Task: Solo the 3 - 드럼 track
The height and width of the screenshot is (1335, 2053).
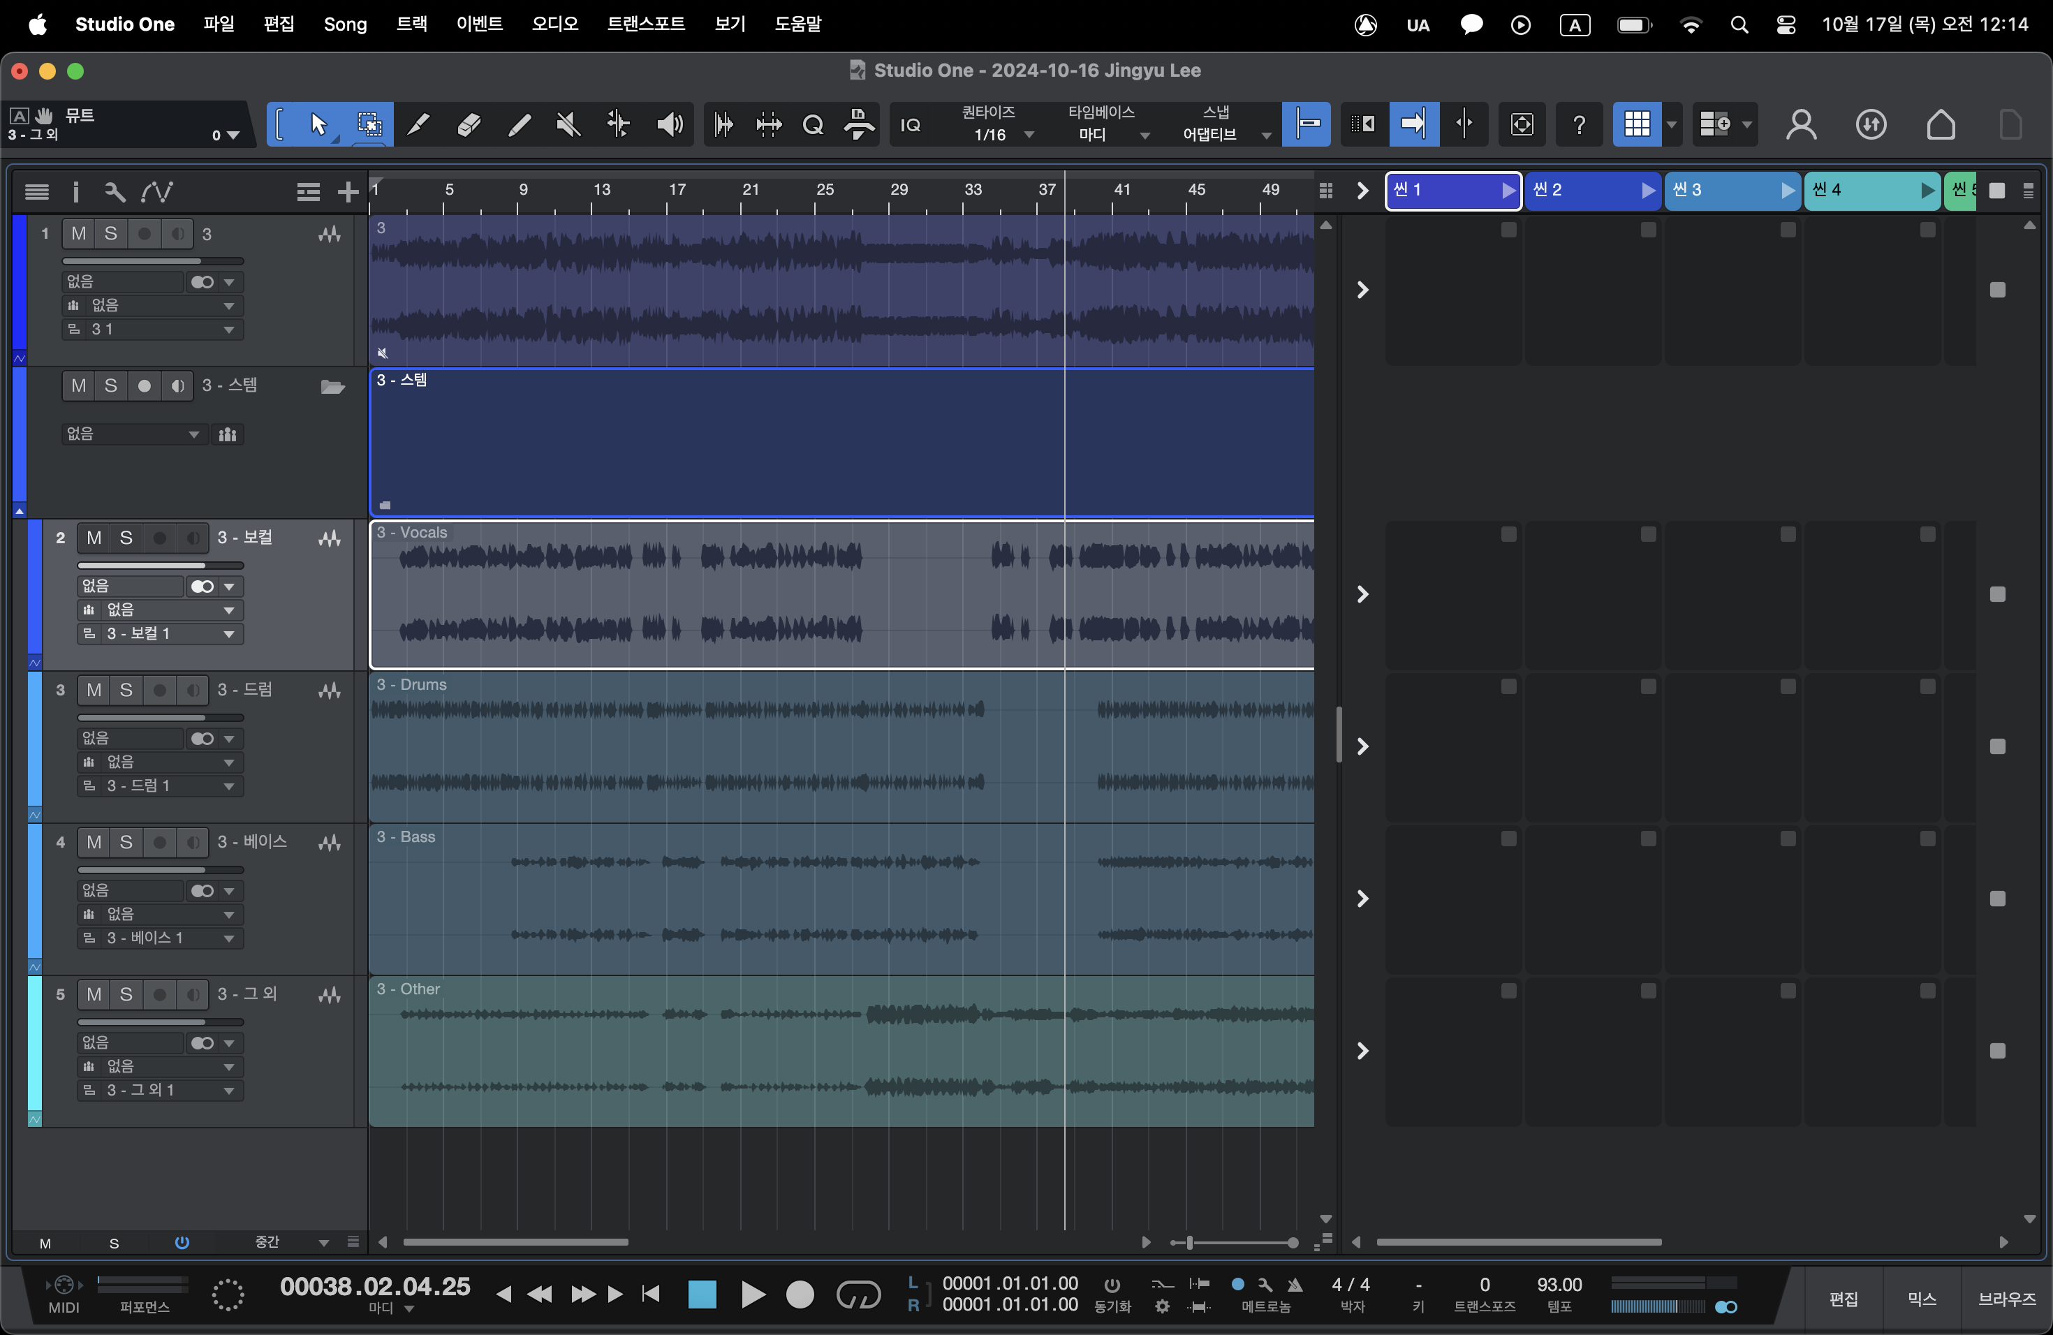Action: (x=126, y=690)
